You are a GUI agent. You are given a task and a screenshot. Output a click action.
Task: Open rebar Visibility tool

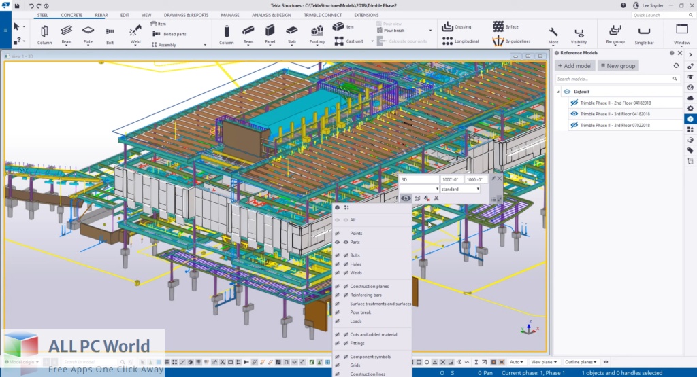pos(579,35)
